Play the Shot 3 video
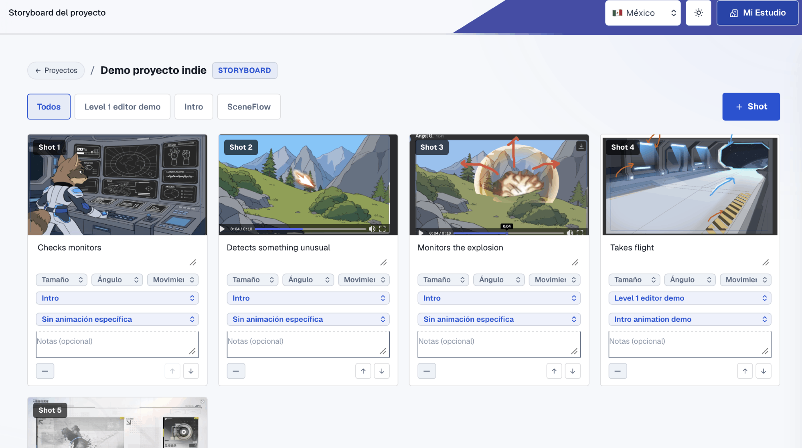802x448 pixels. [x=421, y=233]
